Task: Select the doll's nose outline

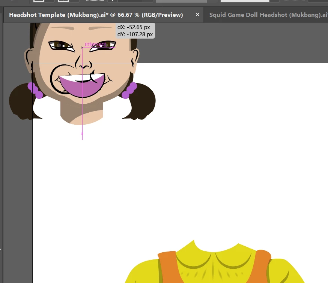Action: click(83, 62)
